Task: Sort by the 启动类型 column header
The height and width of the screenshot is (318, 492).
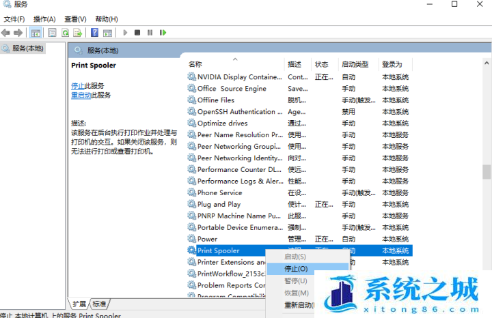Action: point(358,64)
